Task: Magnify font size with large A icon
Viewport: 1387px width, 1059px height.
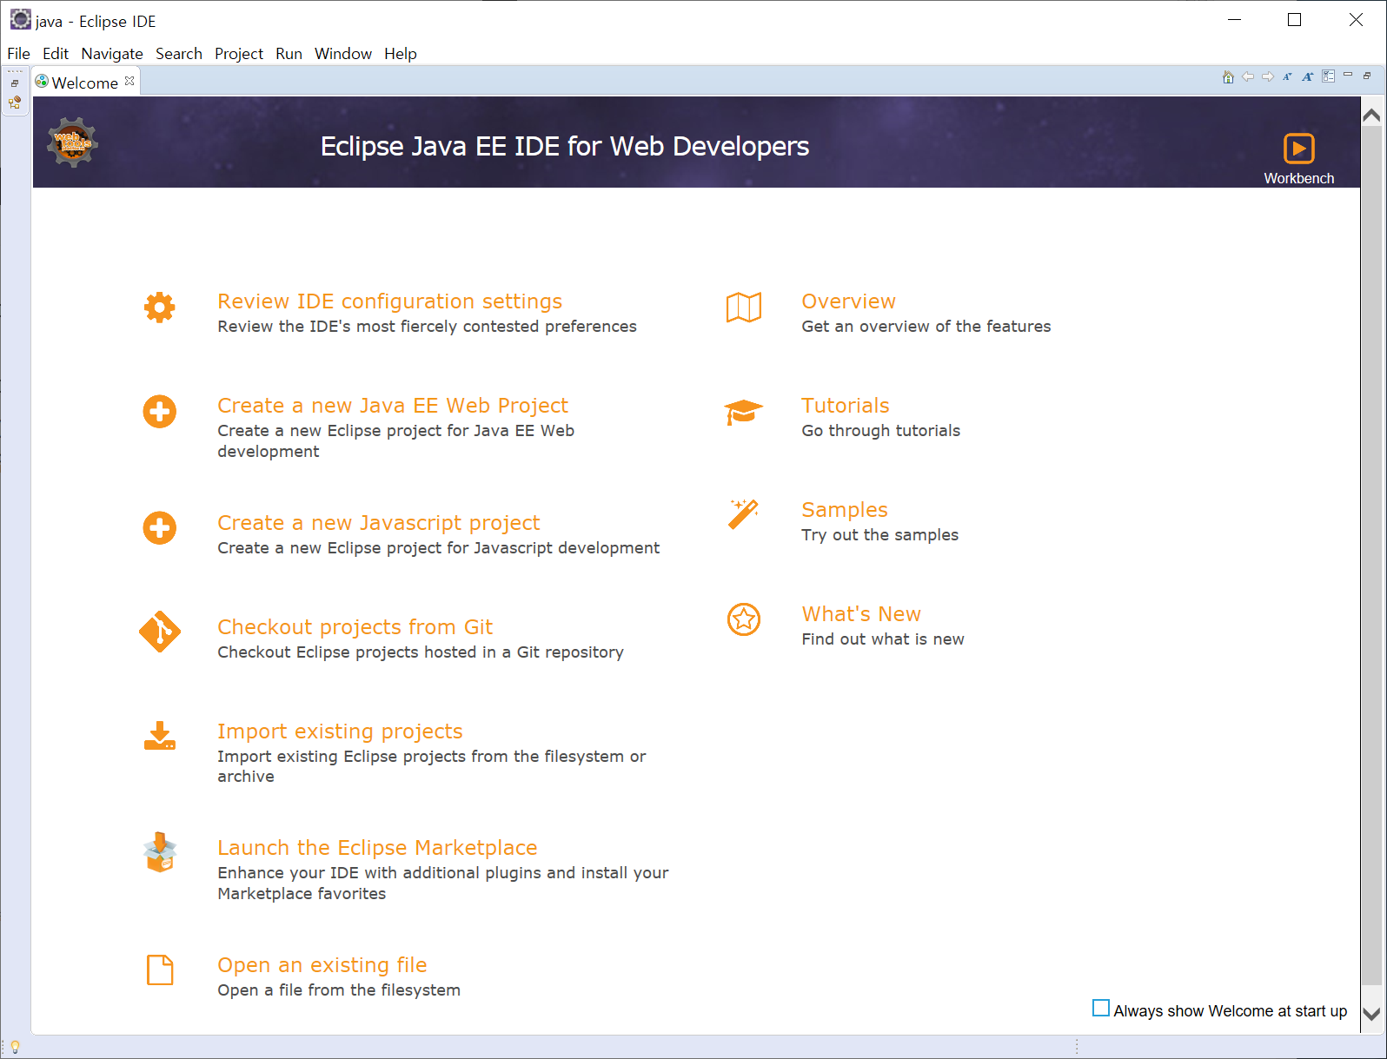Action: (1307, 76)
